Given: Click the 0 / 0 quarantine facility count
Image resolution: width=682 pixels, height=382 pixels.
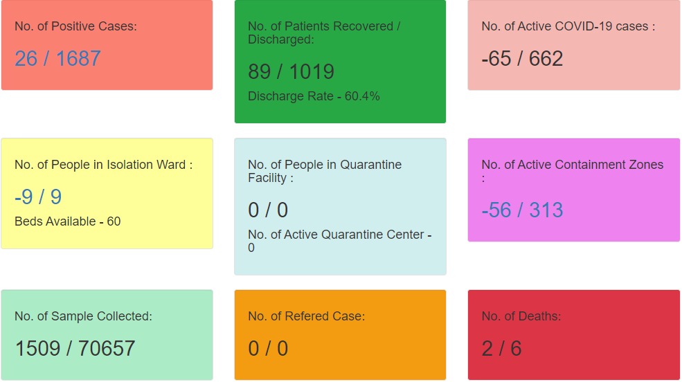Looking at the screenshot, I should [268, 210].
